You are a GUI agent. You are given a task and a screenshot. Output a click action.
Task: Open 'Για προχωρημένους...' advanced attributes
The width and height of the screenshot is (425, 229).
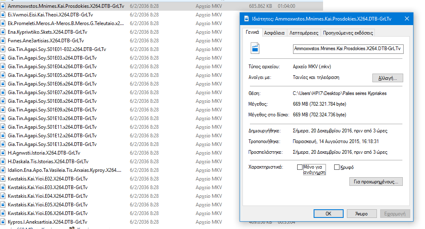(x=376, y=182)
